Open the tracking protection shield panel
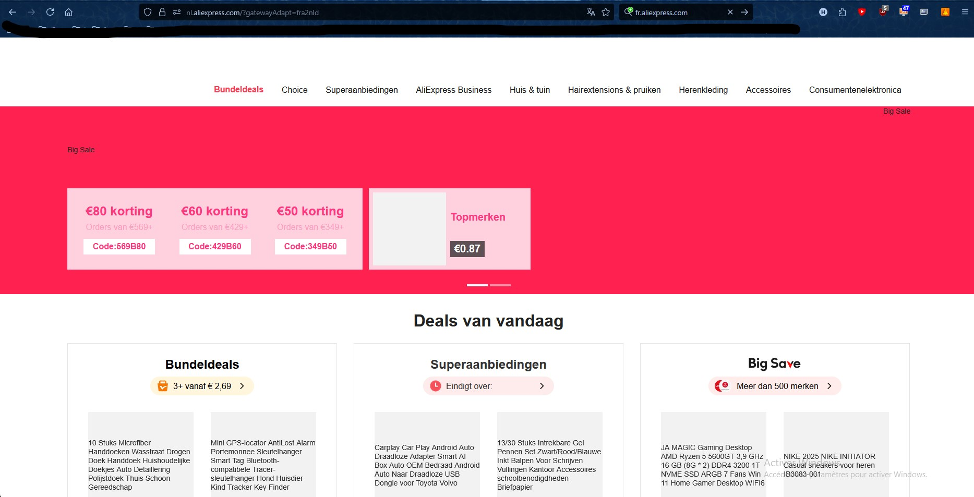Viewport: 974px width, 497px height. [148, 12]
